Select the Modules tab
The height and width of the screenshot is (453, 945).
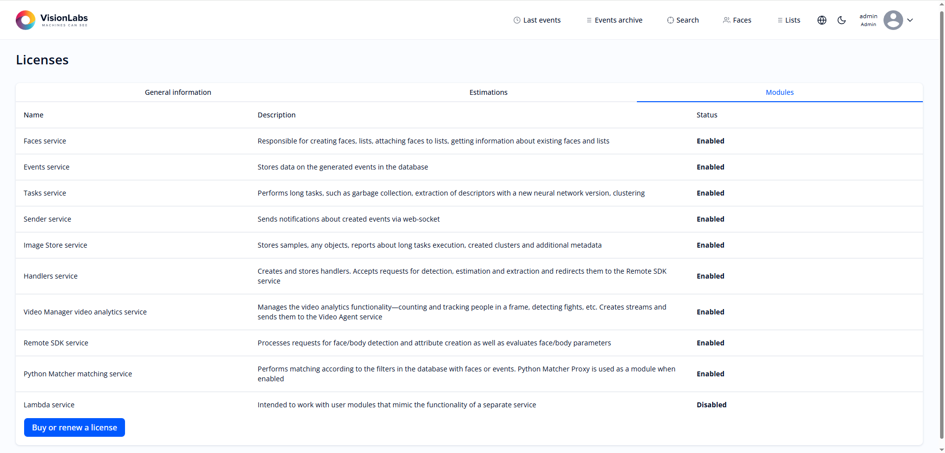(780, 92)
